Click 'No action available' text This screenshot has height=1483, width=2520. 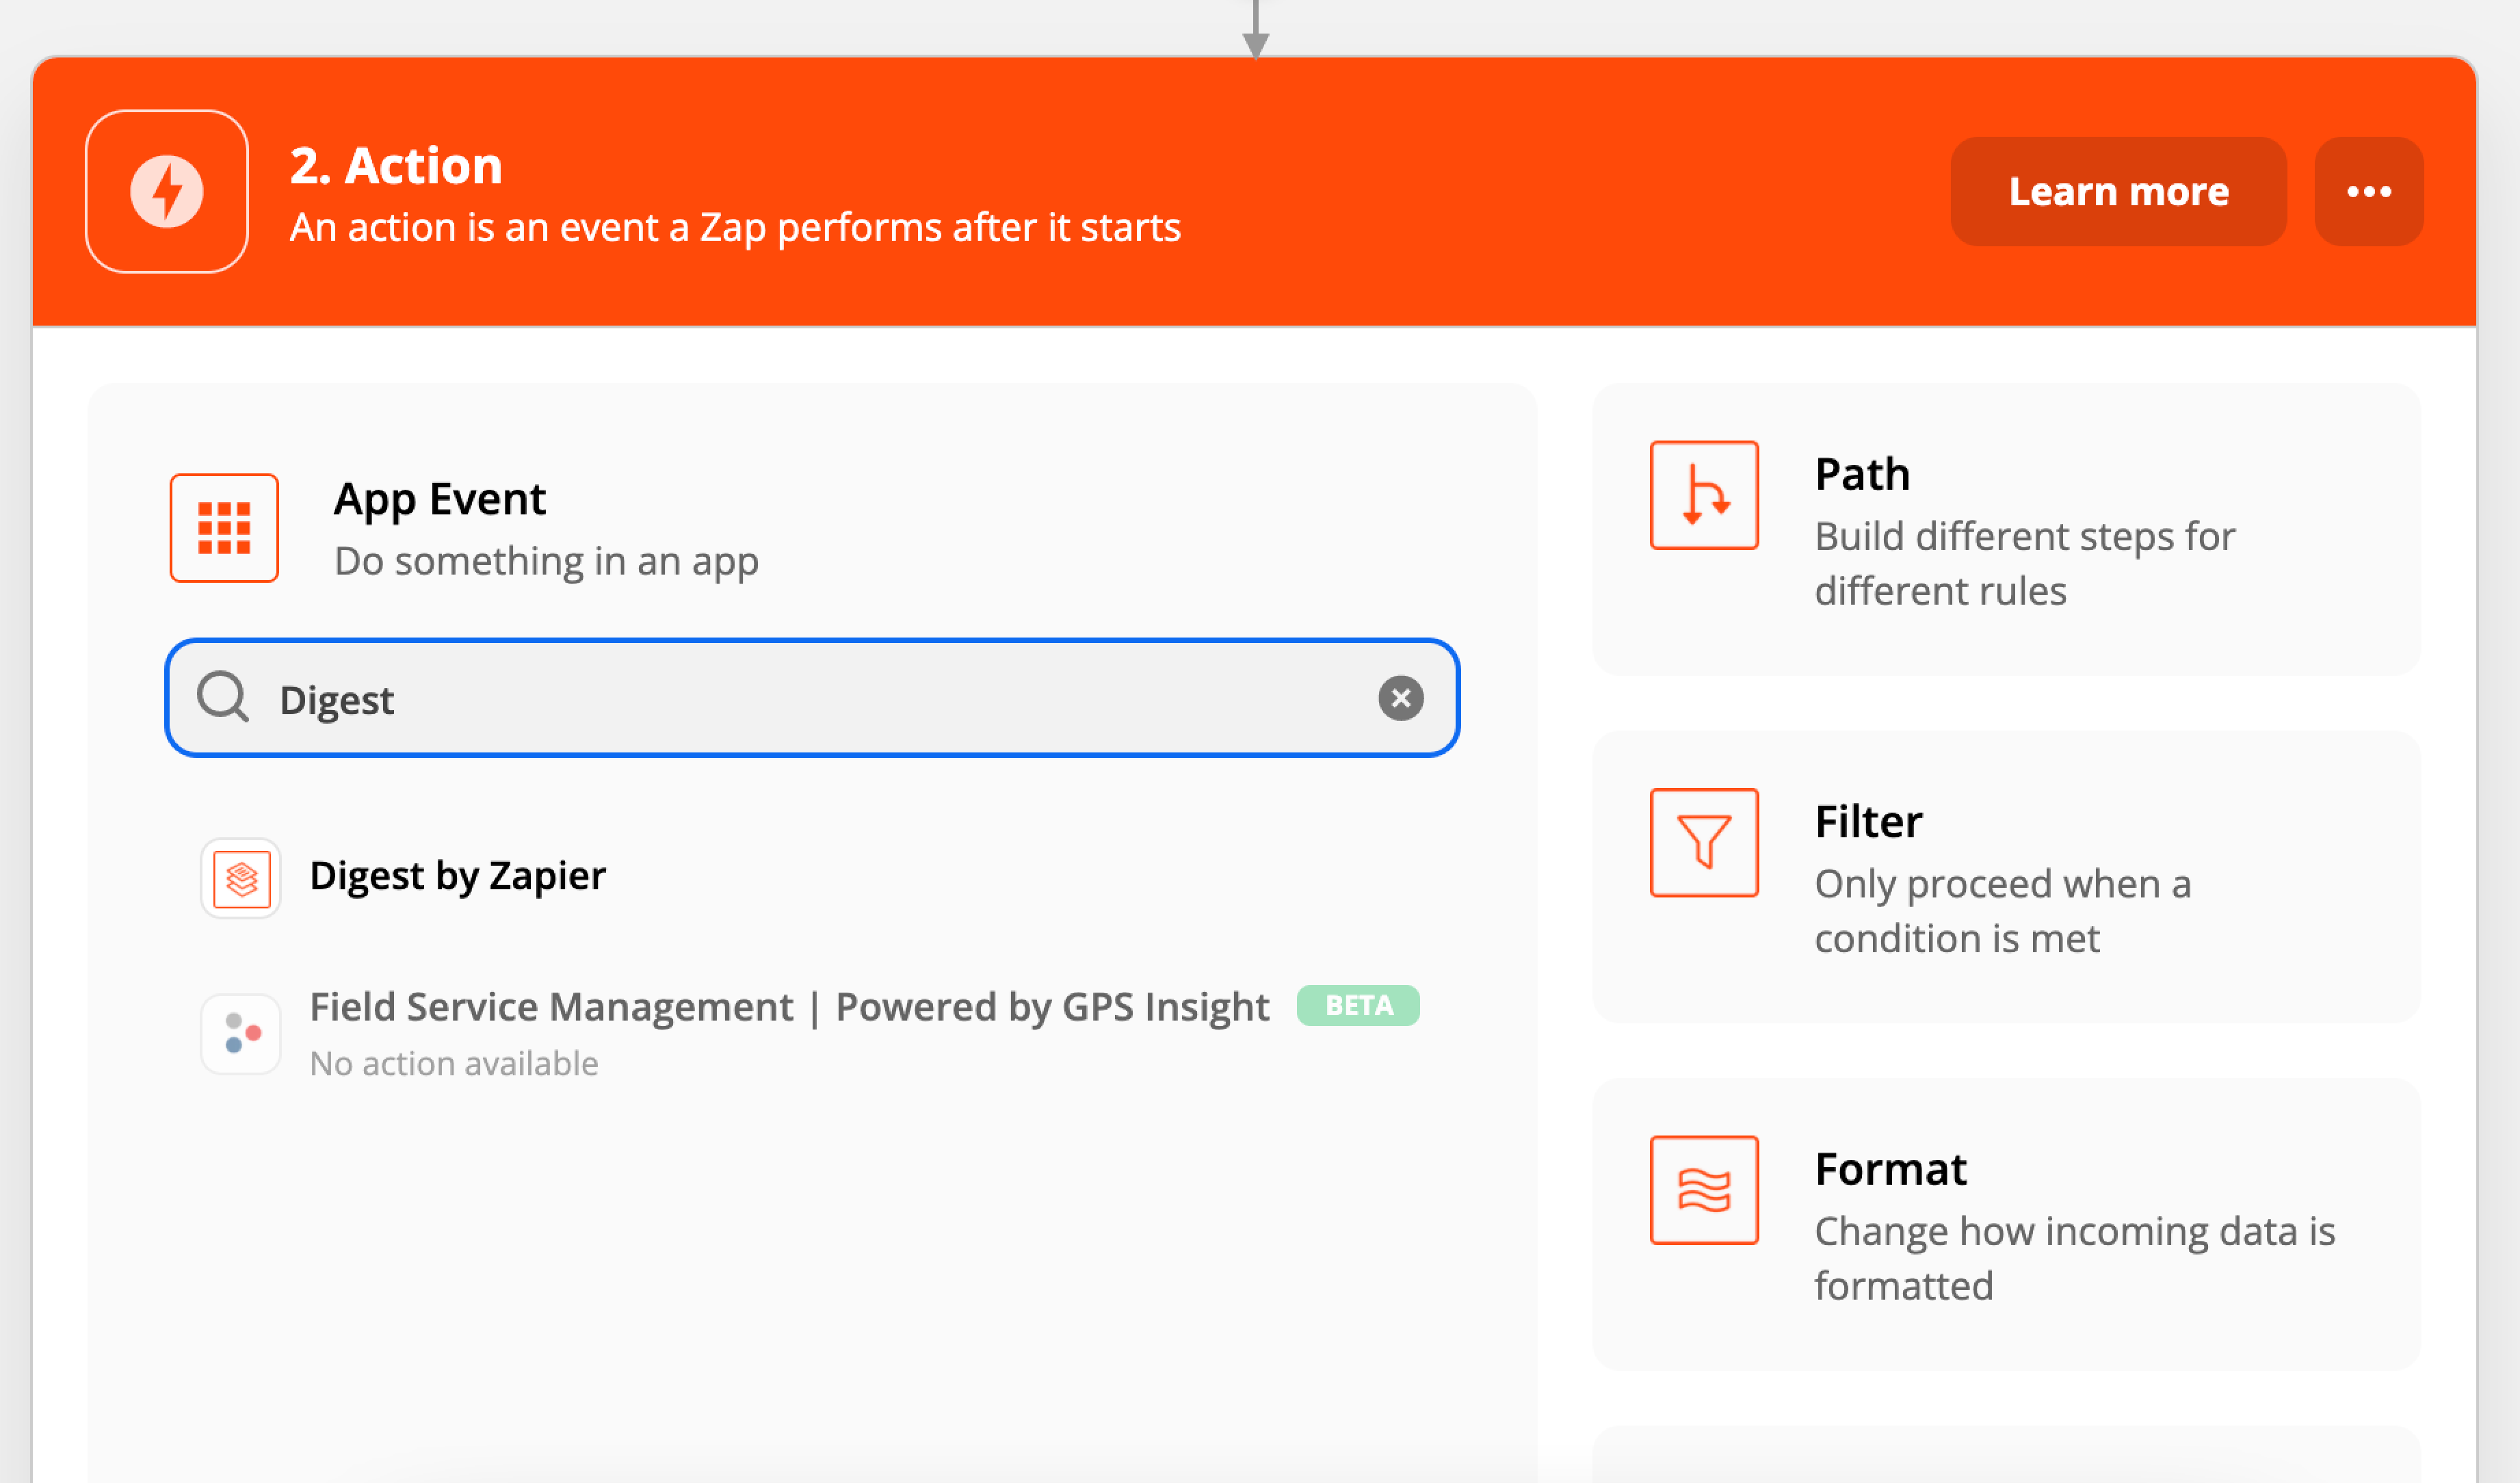tap(454, 1063)
